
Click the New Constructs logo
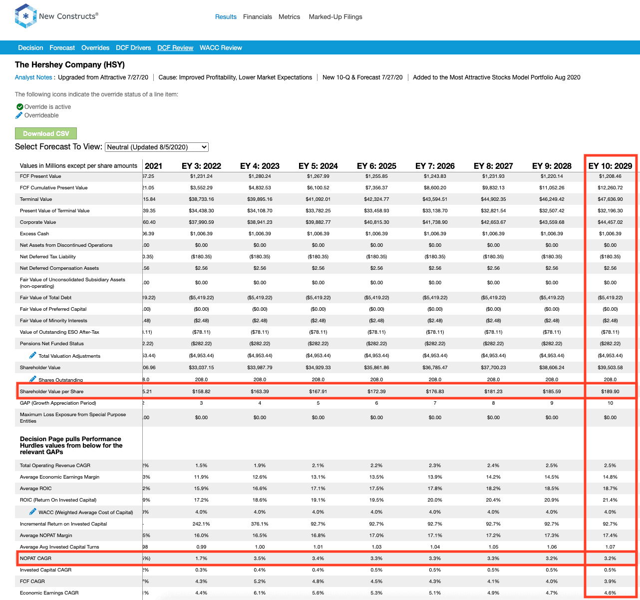(56, 16)
